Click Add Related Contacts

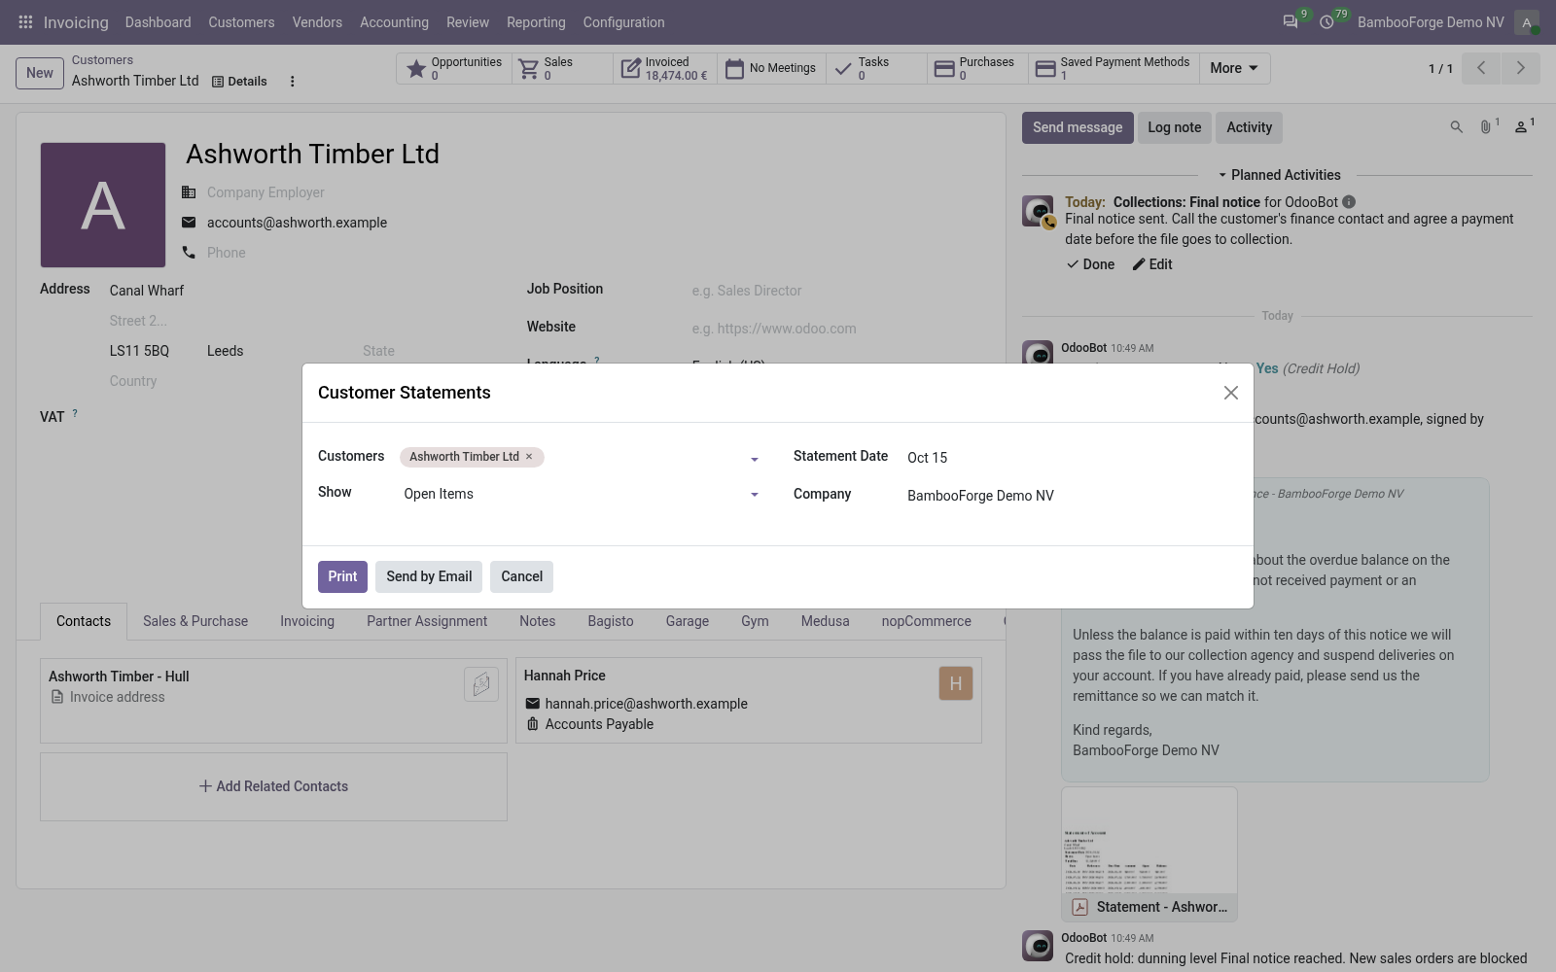273,786
